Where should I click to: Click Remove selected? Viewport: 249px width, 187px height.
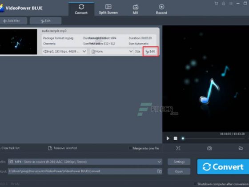pyautogui.click(x=63, y=148)
